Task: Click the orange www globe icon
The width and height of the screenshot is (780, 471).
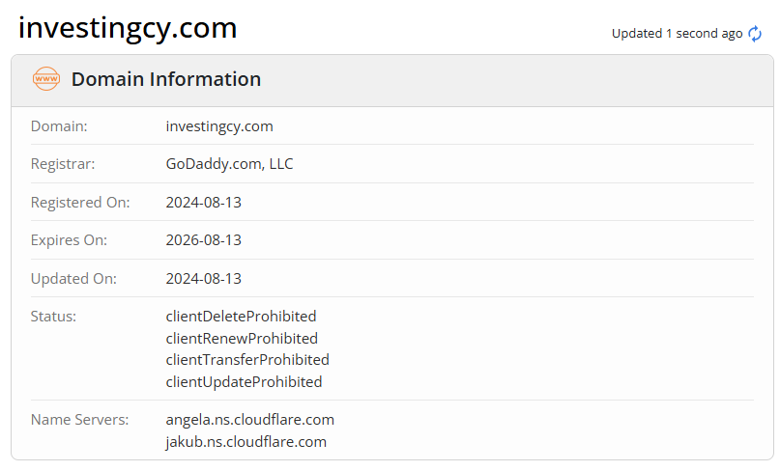Action: [46, 79]
